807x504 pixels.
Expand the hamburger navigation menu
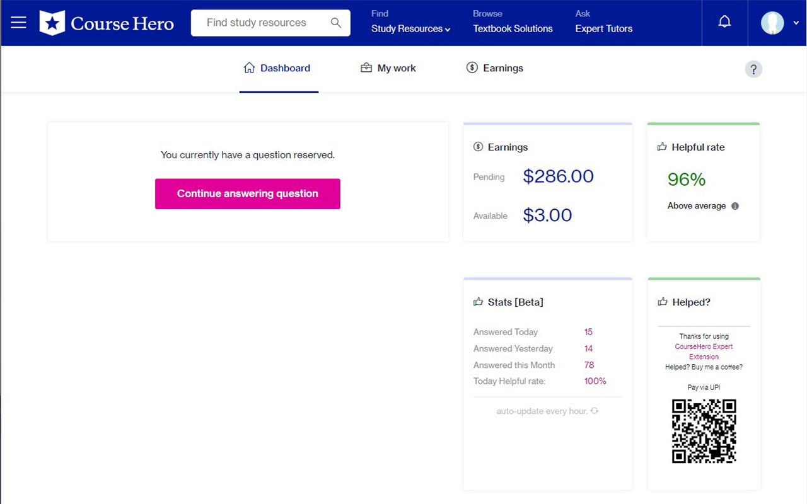tap(18, 23)
